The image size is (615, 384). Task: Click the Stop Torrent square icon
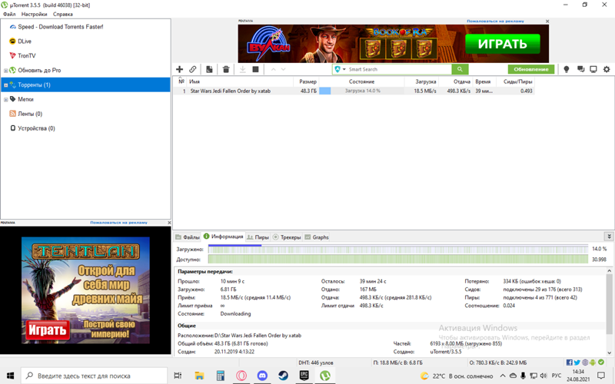(255, 69)
